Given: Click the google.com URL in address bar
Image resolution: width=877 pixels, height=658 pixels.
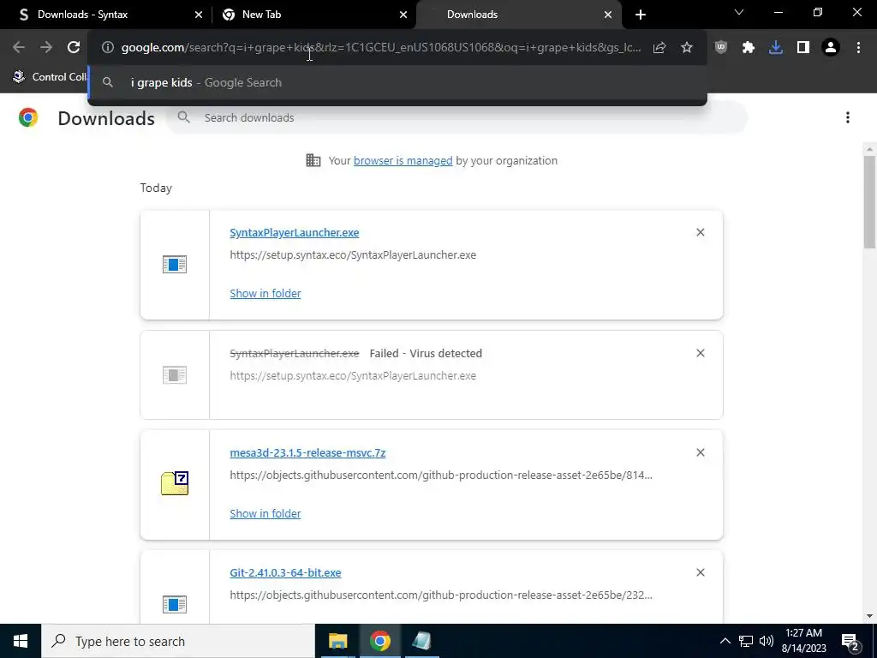Looking at the screenshot, I should [381, 48].
